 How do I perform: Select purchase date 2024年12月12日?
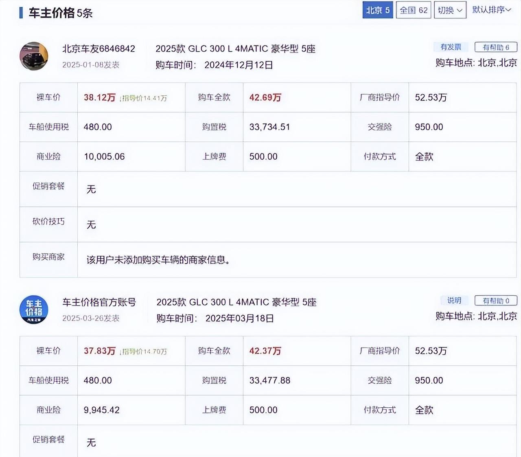coord(239,65)
